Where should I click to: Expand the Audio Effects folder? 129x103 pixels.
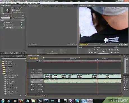pos(1,62)
